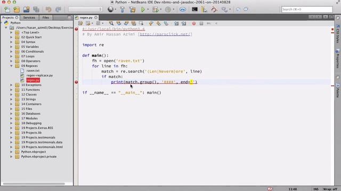Image resolution: width=341 pixels, height=191 pixels.
Task: Open the Run Project dropdown arrow
Action: pos(148,10)
